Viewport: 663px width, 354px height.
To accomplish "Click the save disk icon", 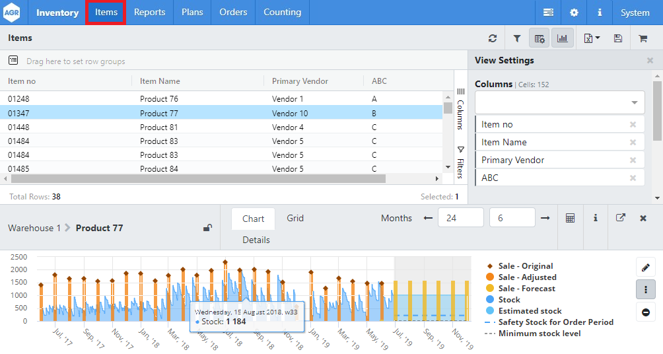I will point(618,39).
